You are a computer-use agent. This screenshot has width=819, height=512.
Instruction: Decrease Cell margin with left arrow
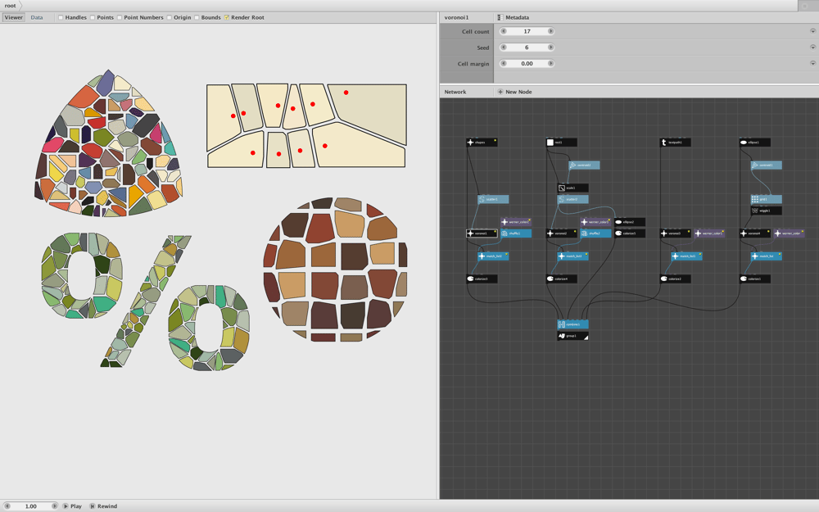[504, 64]
